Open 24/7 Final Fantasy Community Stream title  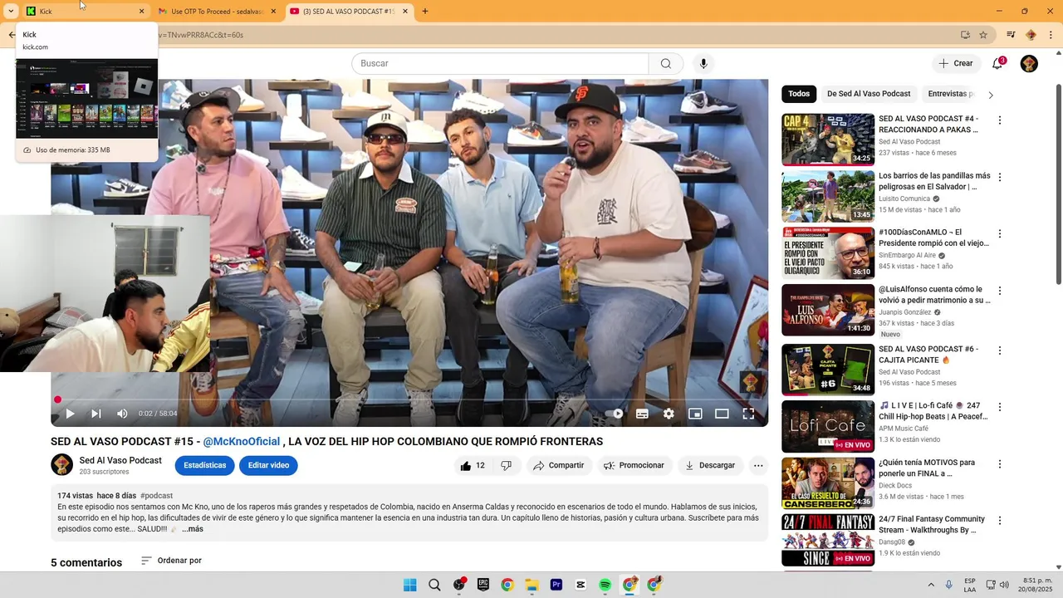pos(932,525)
